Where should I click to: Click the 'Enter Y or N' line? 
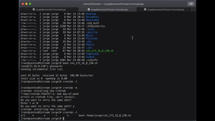point(29,103)
